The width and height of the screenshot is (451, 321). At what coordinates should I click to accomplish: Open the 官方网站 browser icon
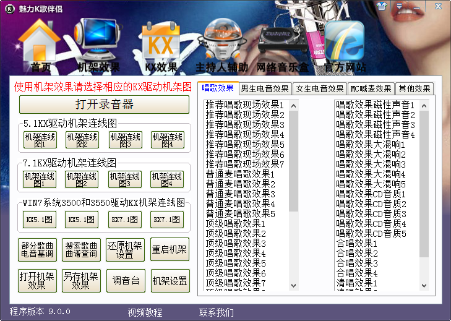(x=345, y=46)
